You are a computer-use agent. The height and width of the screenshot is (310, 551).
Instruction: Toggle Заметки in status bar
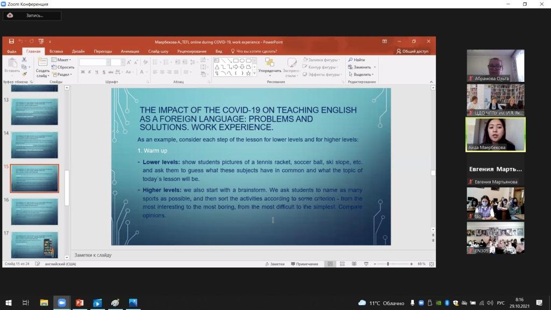pyautogui.click(x=275, y=264)
